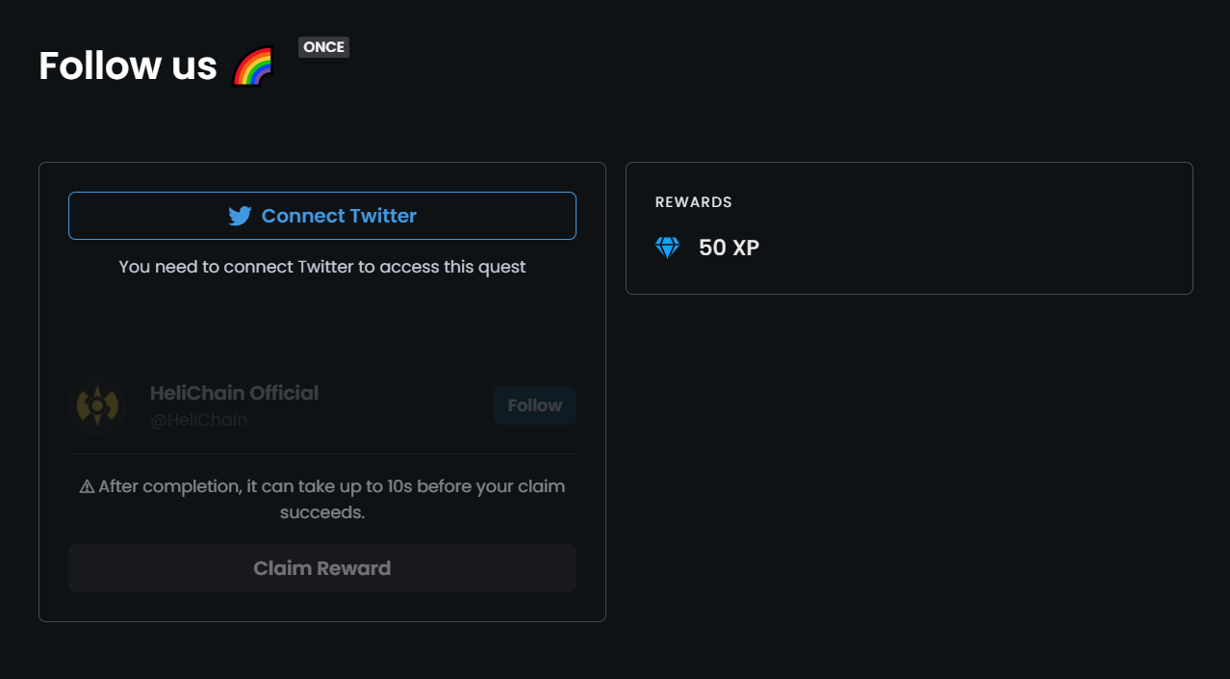Click the REWARDS label
Viewport: 1230px width, 679px height.
693,202
